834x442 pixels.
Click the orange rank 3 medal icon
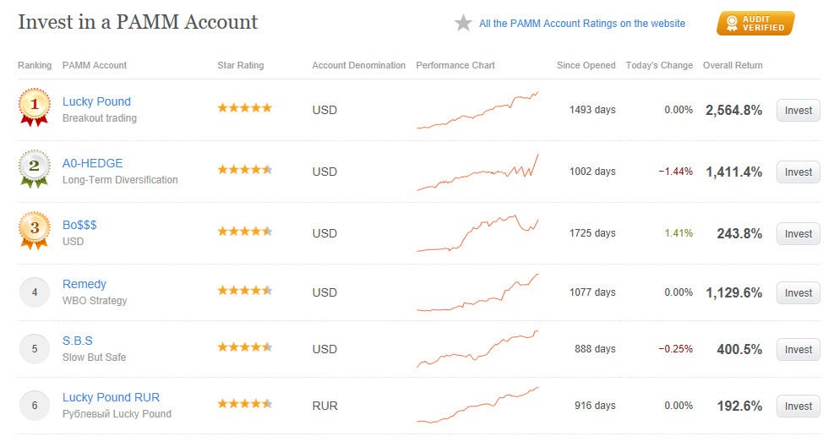(34, 230)
